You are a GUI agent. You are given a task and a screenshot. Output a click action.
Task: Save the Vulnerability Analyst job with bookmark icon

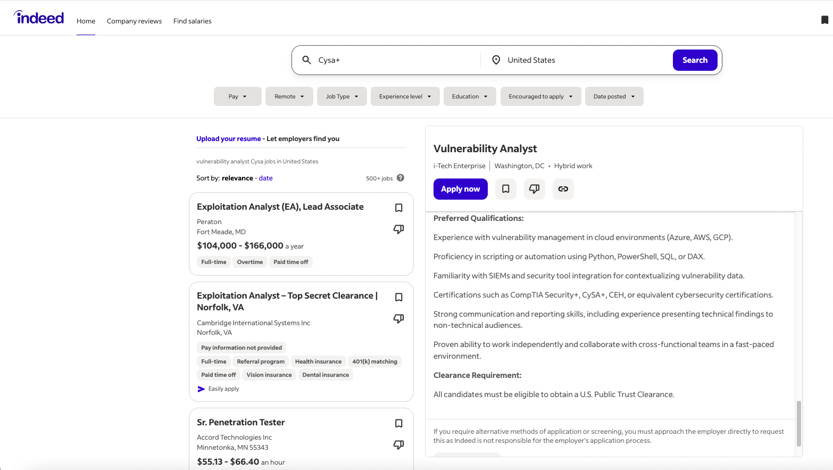[505, 189]
